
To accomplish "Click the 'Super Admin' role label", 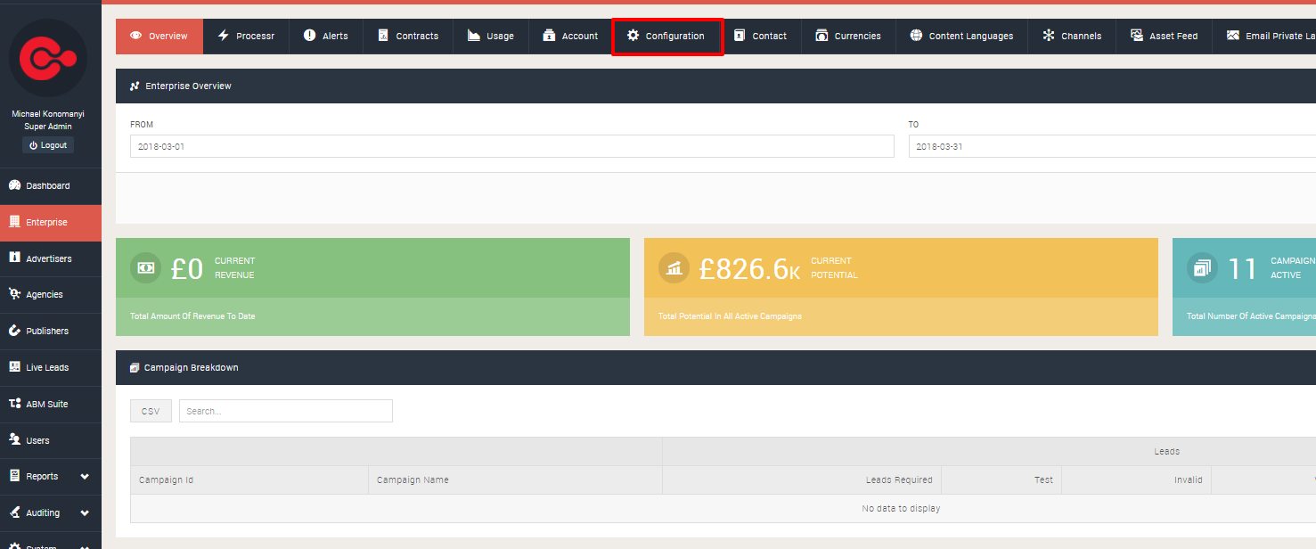I will pyautogui.click(x=48, y=127).
